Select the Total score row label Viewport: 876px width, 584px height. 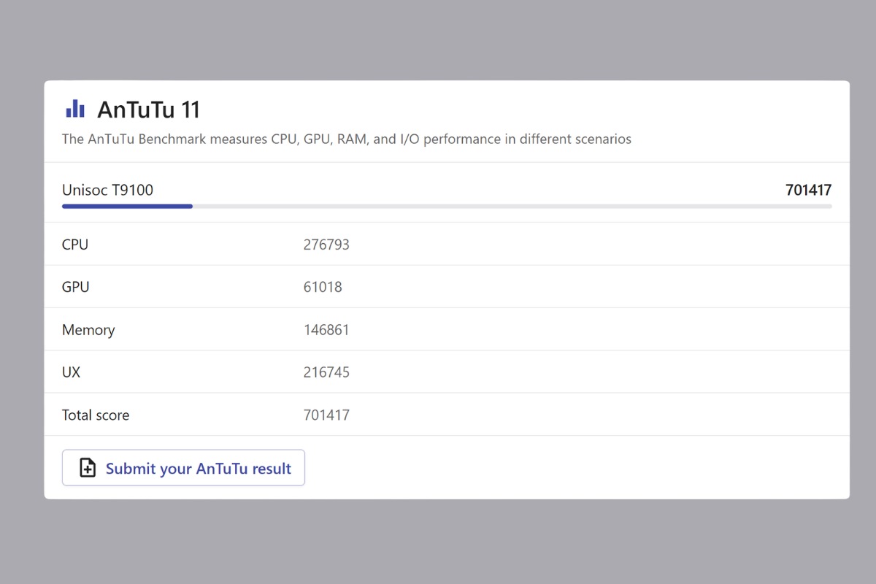(x=96, y=415)
